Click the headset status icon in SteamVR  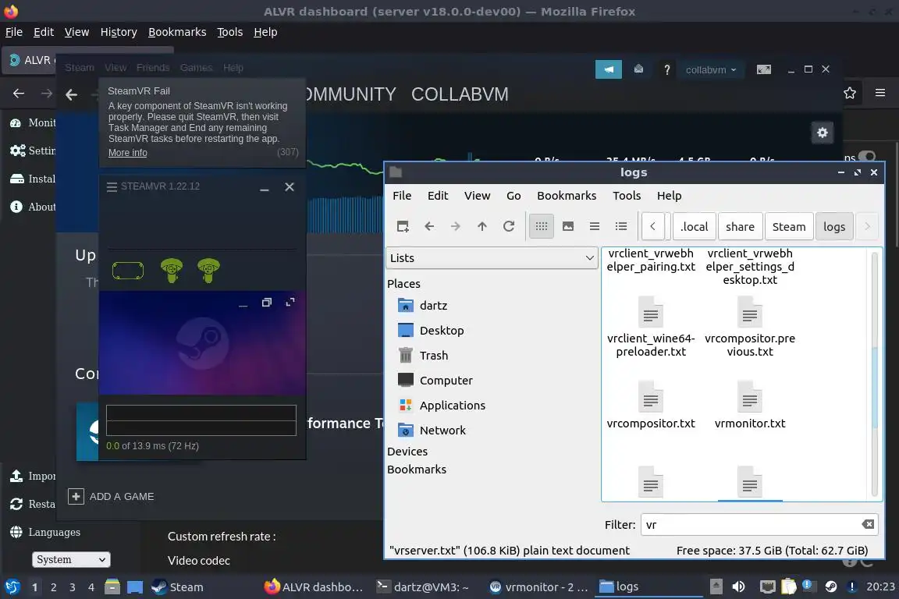[x=128, y=271]
